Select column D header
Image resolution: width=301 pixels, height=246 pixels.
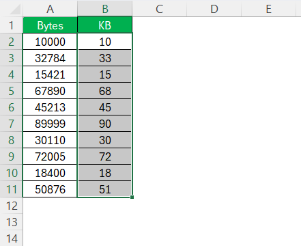pyautogui.click(x=214, y=9)
